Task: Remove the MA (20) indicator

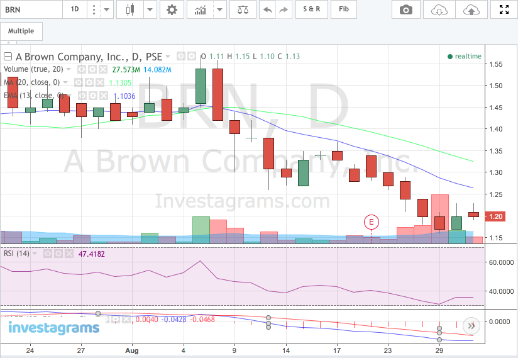Action: [x=100, y=82]
